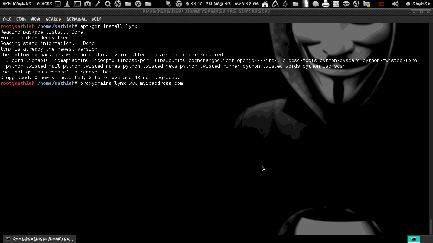The width and height of the screenshot is (433, 243).
Task: Open folder between HP and WordPress icons
Action: [128, 4]
